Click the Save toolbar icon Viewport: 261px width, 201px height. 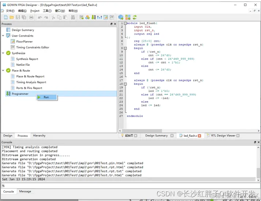[18, 17]
